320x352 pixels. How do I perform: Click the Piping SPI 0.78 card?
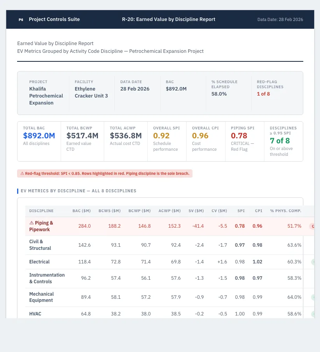[x=245, y=141]
